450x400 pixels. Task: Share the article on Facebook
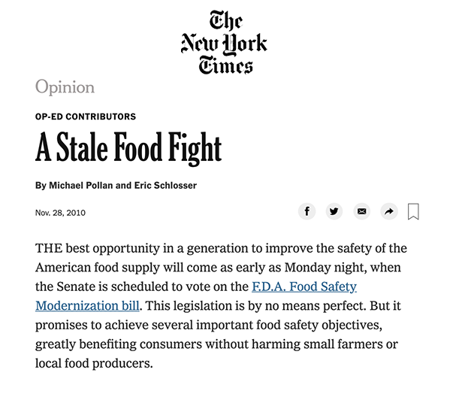coord(307,211)
